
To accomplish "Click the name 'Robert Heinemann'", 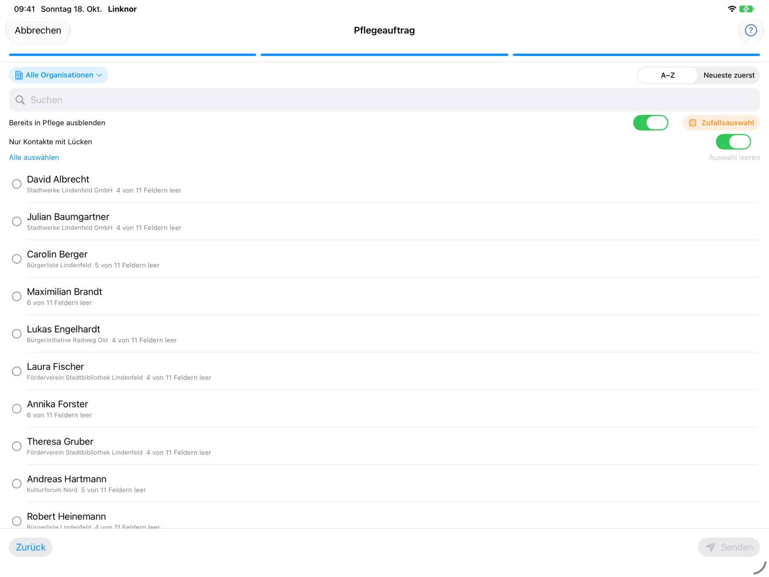I will [66, 517].
